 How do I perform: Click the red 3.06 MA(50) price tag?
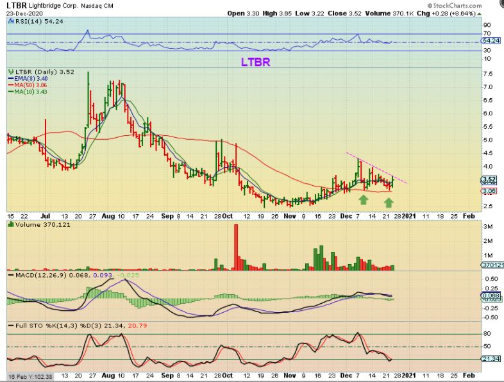click(489, 191)
